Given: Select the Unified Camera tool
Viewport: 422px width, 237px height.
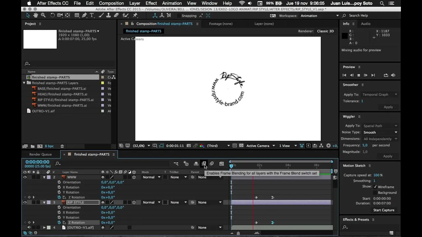Looking at the screenshot, I should [60, 15].
